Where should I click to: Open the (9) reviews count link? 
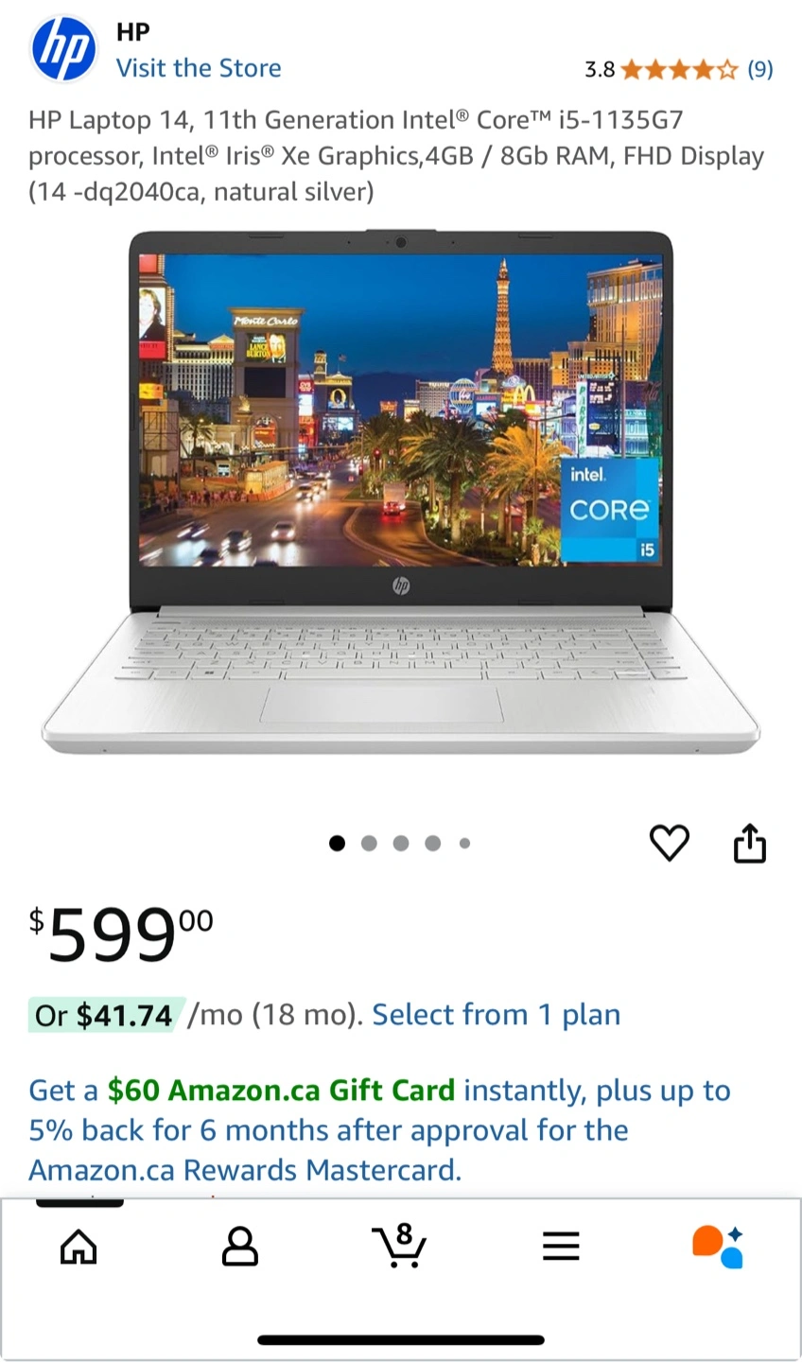[760, 69]
